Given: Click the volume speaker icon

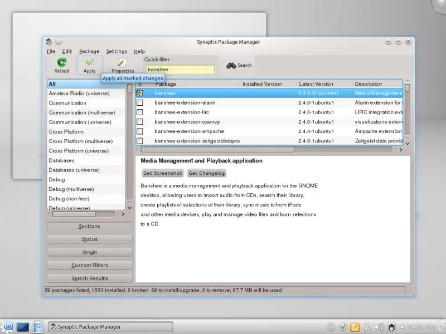Looking at the screenshot, I should point(379,327).
